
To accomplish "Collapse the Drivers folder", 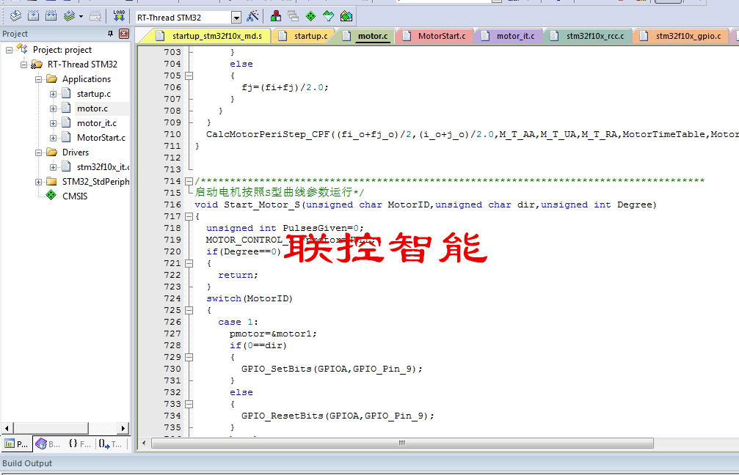I will [x=39, y=152].
